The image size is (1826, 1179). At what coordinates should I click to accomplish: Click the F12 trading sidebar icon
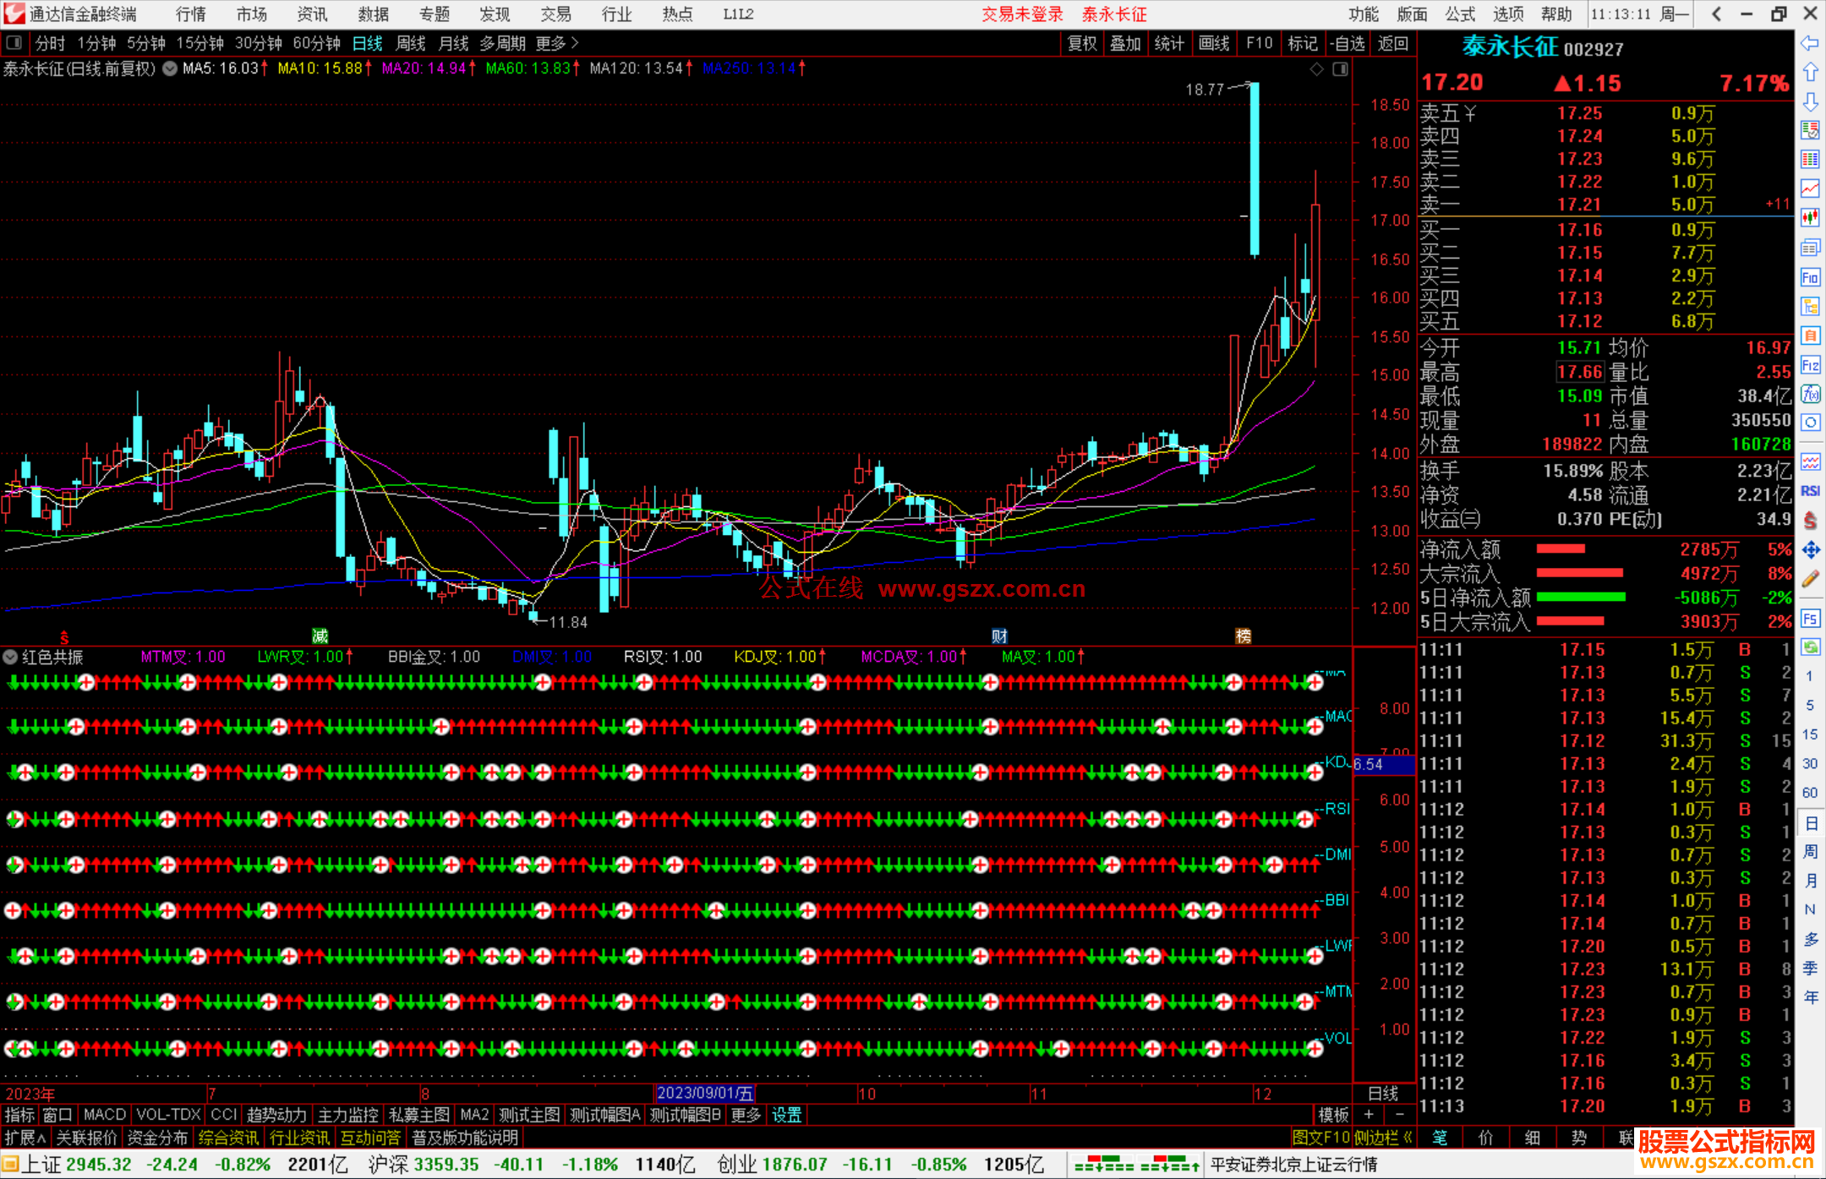point(1810,366)
